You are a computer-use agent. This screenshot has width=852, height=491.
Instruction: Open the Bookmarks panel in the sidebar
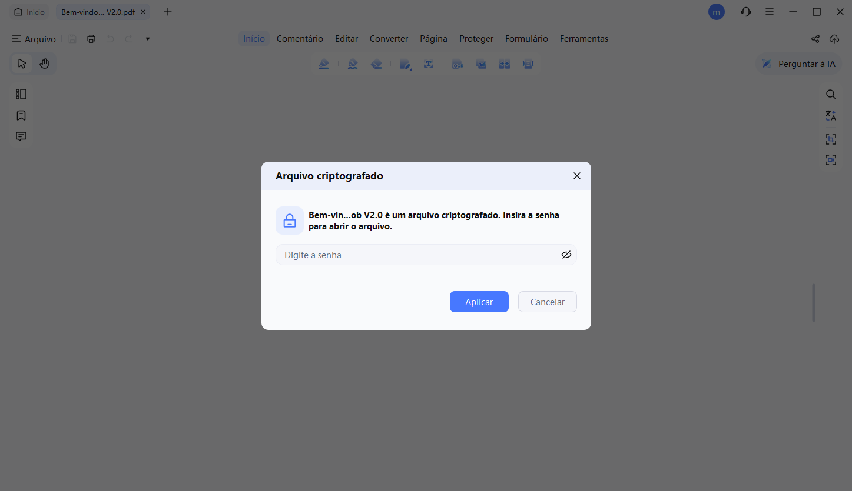(x=21, y=115)
